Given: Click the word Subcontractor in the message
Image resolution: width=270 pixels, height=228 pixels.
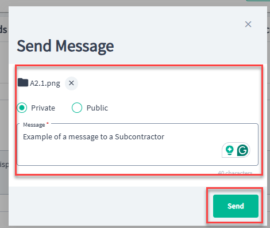Looking at the screenshot, I should click(140, 137).
